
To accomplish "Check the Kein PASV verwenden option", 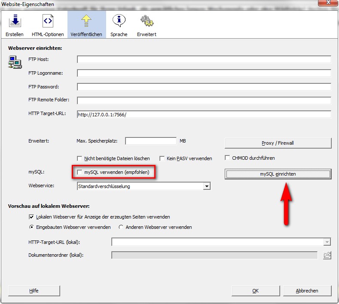I will click(162, 158).
